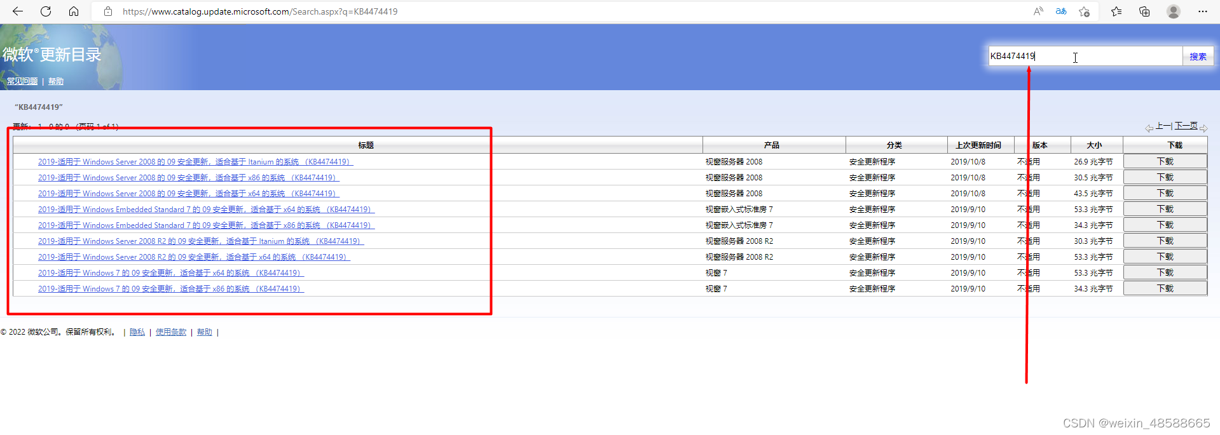Open Windows Server 2008 x64 update link
Viewport: 1220px width, 435px height.
click(188, 194)
